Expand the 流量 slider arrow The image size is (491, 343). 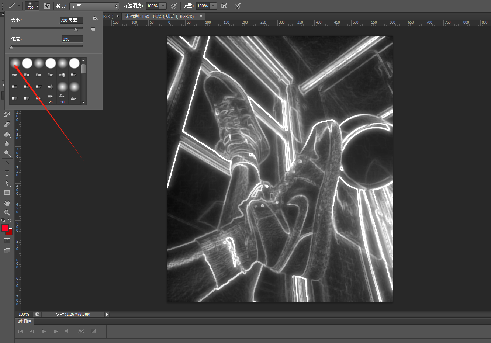tap(213, 6)
